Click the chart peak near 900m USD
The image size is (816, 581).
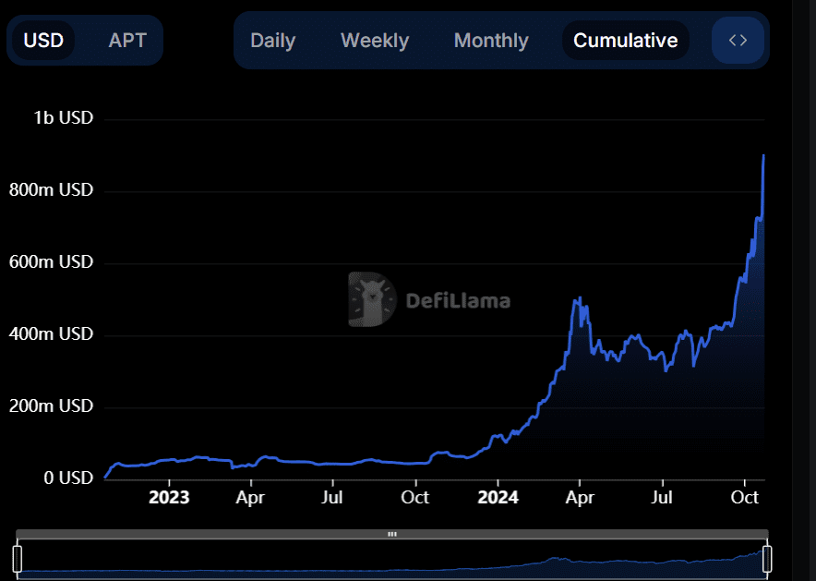pyautogui.click(x=763, y=156)
